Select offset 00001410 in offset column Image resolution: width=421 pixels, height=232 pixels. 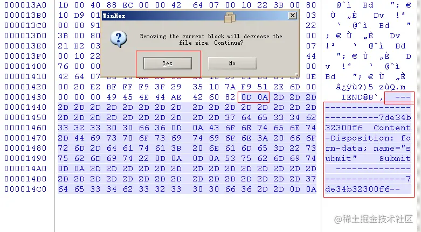[25, 76]
